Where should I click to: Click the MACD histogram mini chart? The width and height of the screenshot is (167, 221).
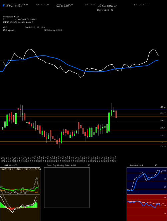(20, 208)
